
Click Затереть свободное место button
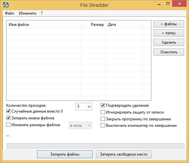click(x=124, y=154)
